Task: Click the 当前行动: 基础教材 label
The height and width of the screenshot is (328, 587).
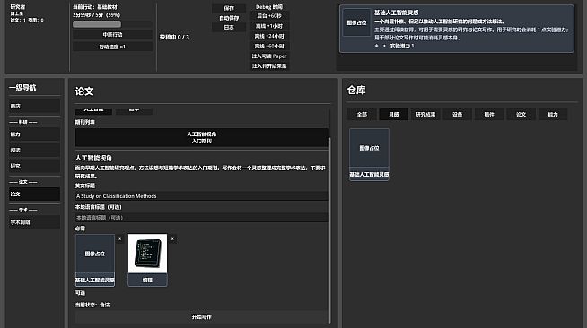Action: (95, 7)
